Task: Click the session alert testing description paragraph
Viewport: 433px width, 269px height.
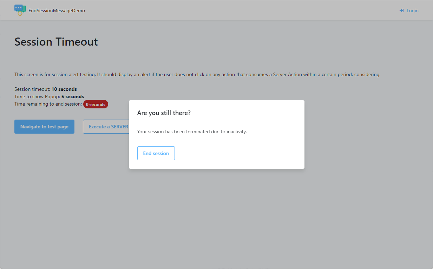Action: [197, 74]
